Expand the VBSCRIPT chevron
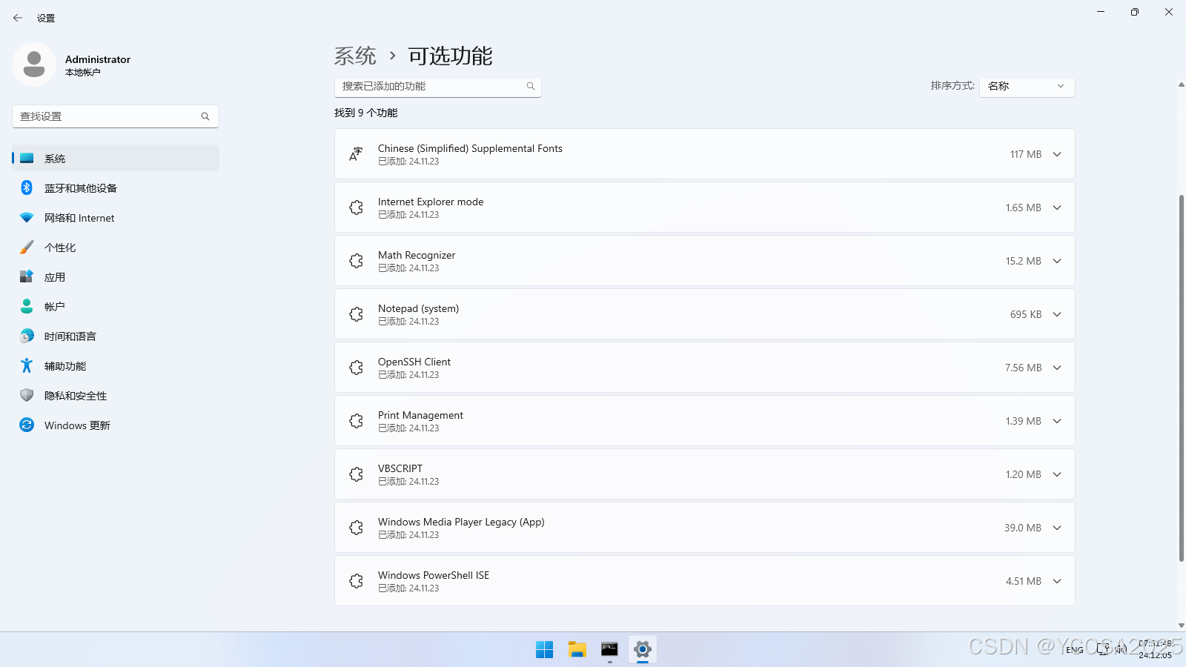The width and height of the screenshot is (1186, 667). click(x=1057, y=474)
